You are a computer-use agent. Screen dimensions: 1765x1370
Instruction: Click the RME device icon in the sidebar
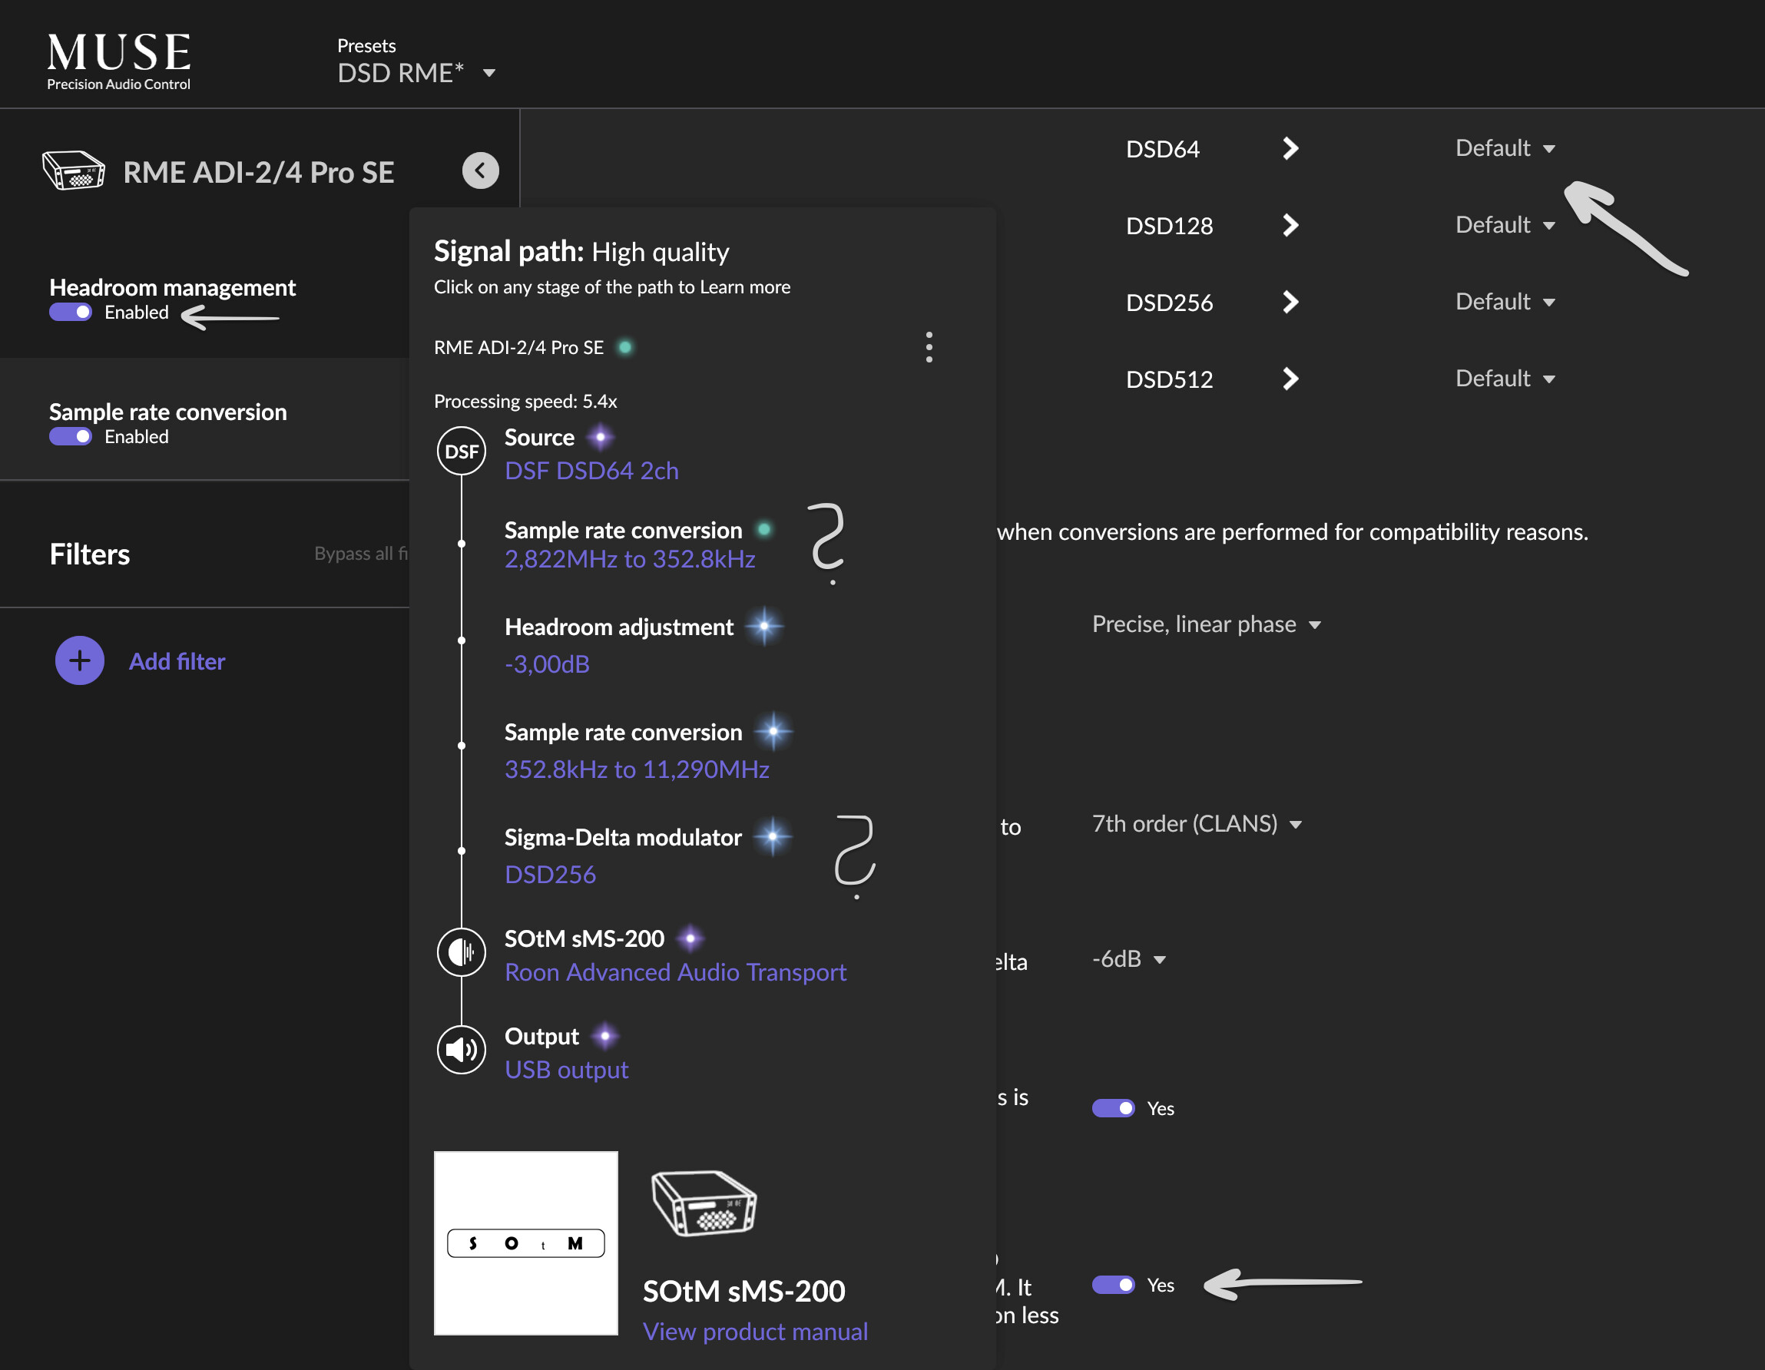(74, 170)
